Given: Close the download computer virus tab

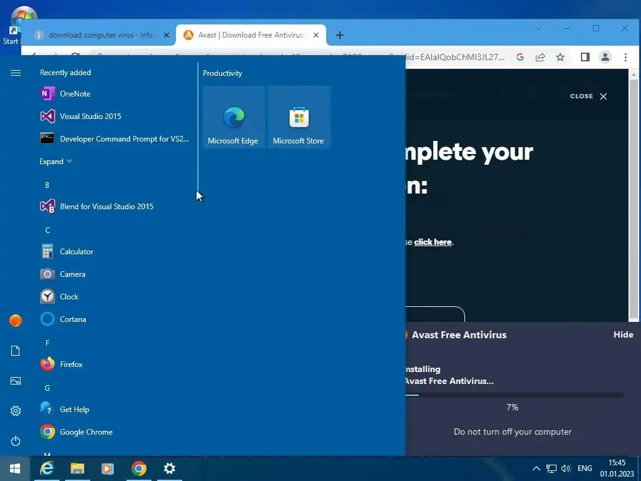Looking at the screenshot, I should [167, 35].
